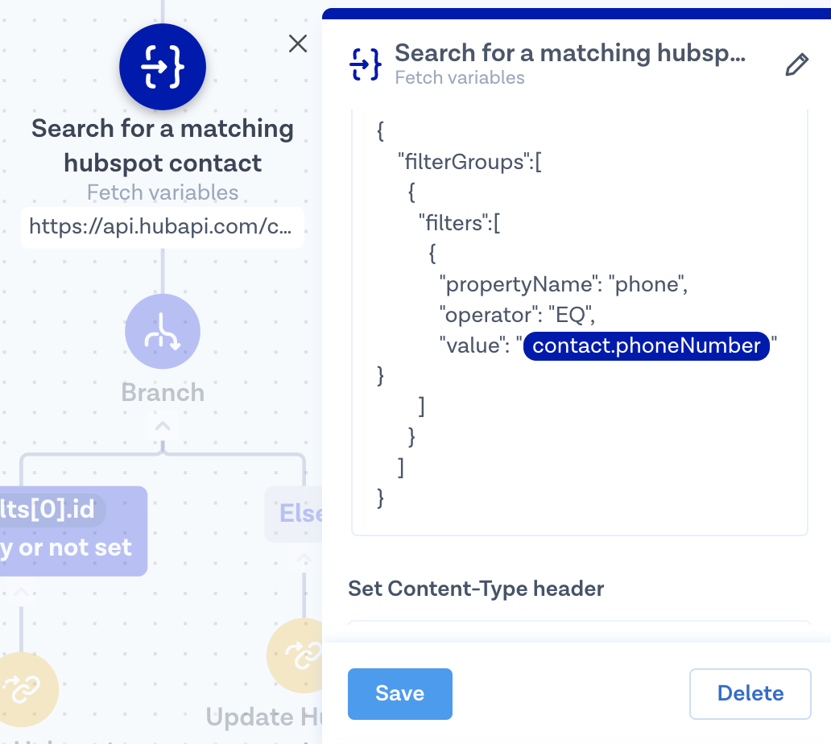Viewport: 831px width, 744px height.
Task: Collapse the chevron below the Branch label
Action: click(x=163, y=425)
